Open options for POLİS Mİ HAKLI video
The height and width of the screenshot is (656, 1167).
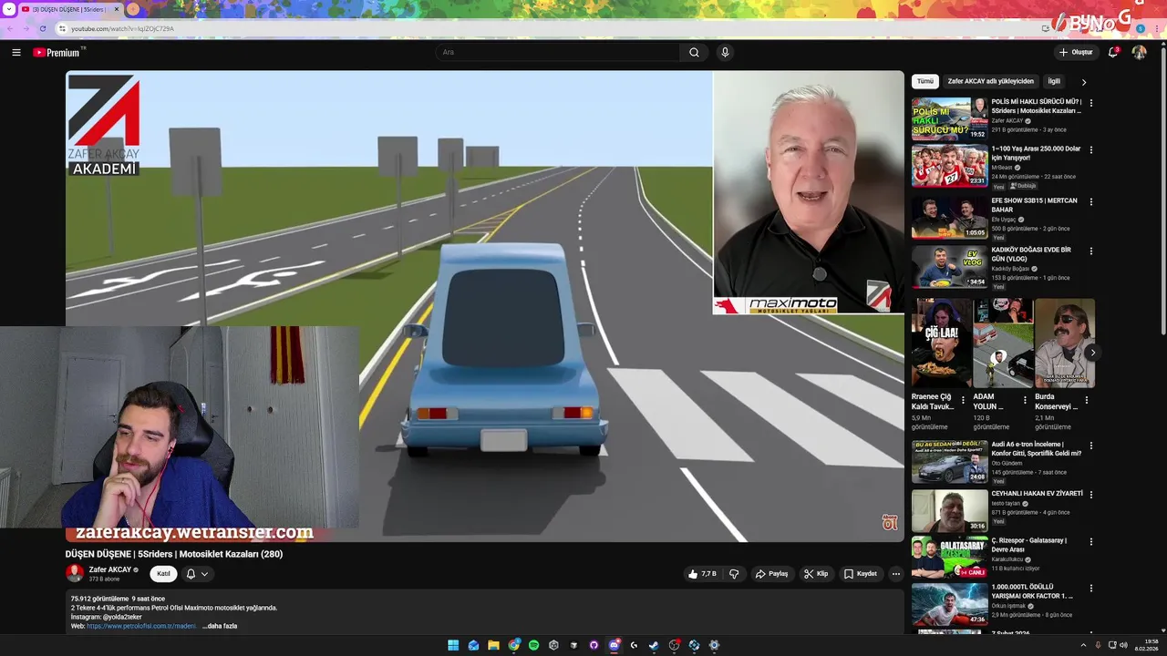[x=1091, y=103]
